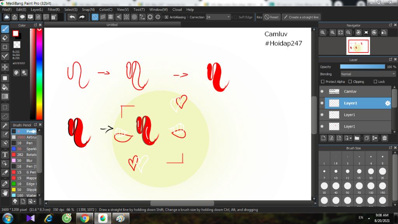Select the Move tool
This screenshot has height=224, width=398.
[5, 67]
